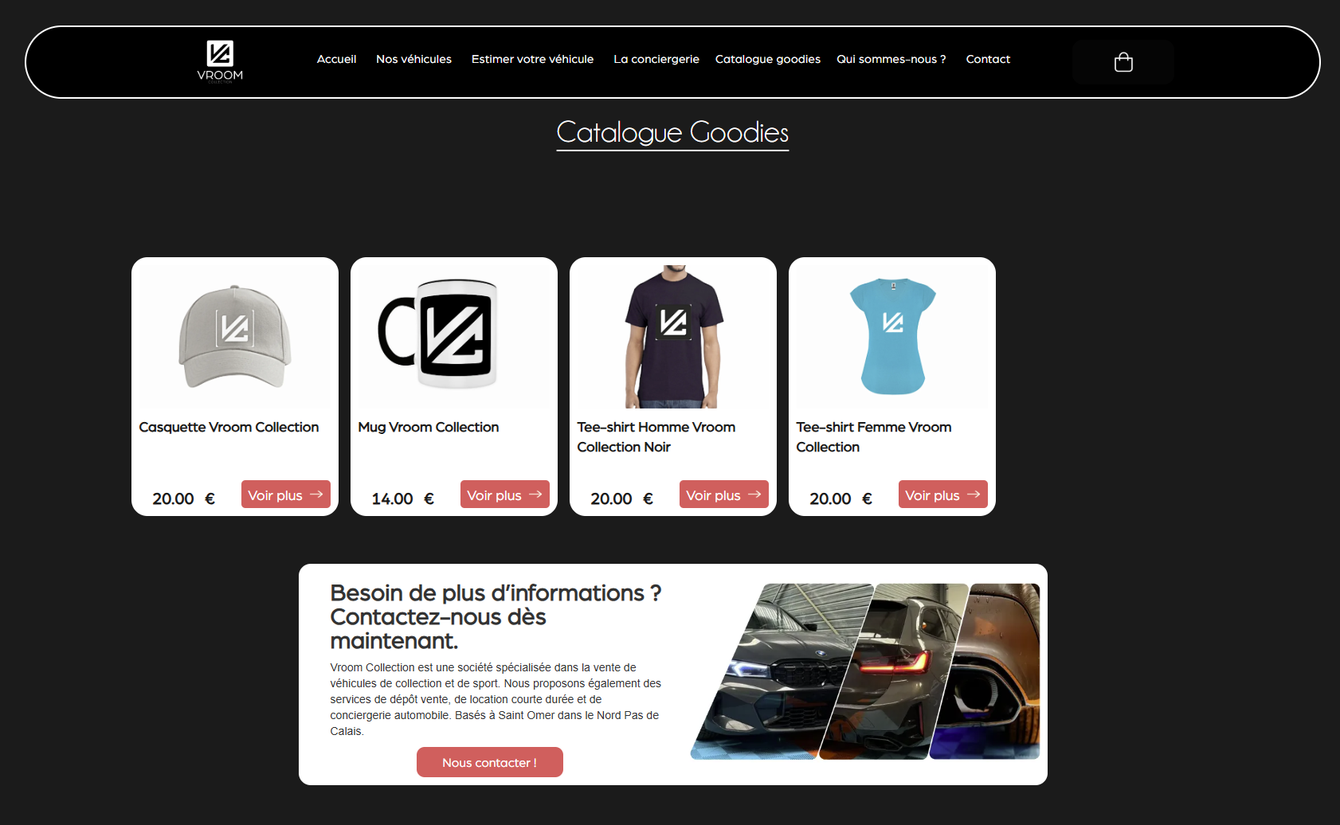This screenshot has width=1340, height=825.
Task: Open Qui sommes-nous ? page
Action: point(891,59)
